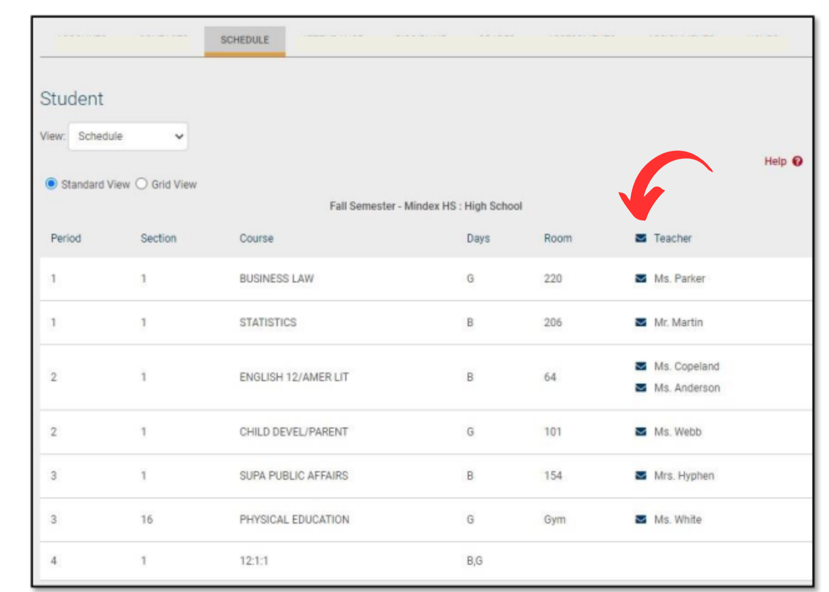Select the Standard View radio button
The height and width of the screenshot is (592, 829).
click(51, 184)
